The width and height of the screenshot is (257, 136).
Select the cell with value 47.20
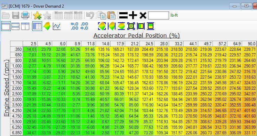pyautogui.click(x=132, y=133)
